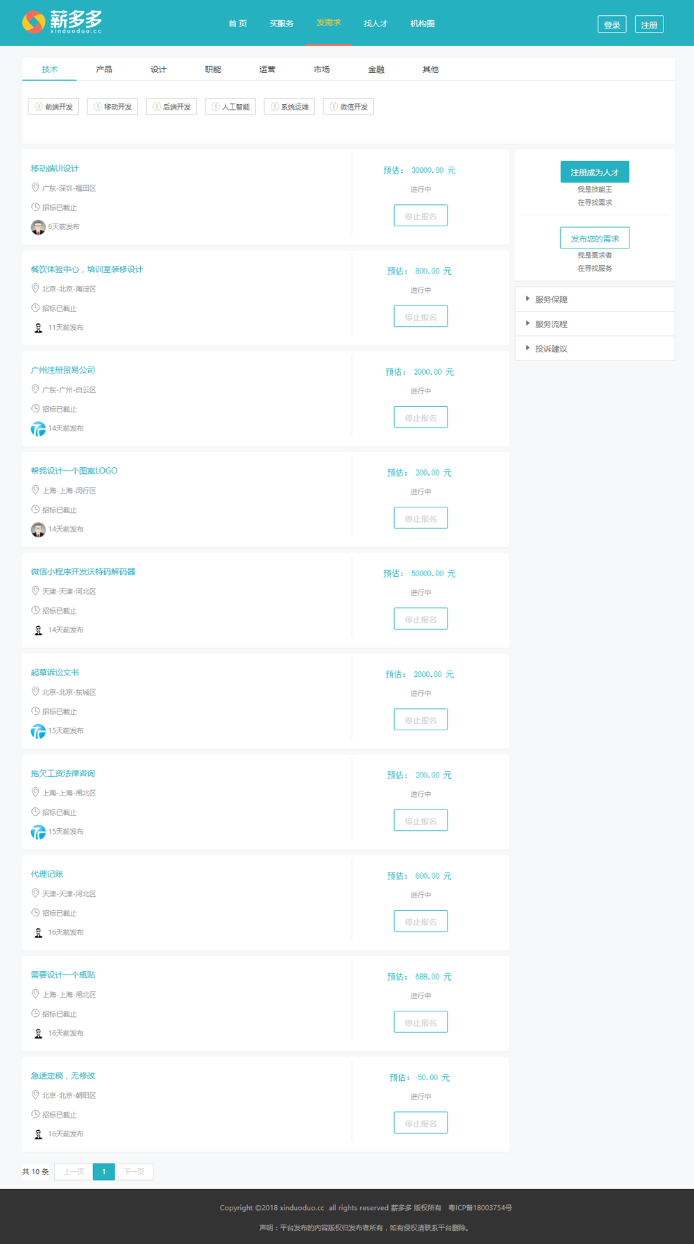
Task: Select the 人工智能 category filter
Action: pyautogui.click(x=230, y=106)
